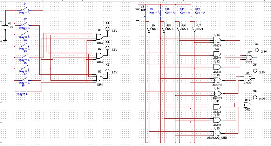Toggle vertical switch S12
This screenshot has width=271, height=146.
191,13
